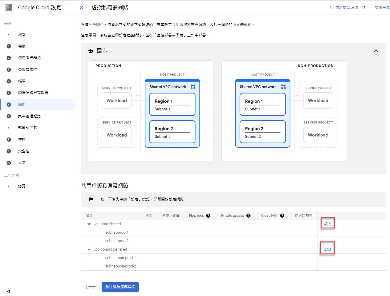This screenshot has height=296, width=390.
Task: Click 前往連結服務專案 button
Action: (x=120, y=287)
